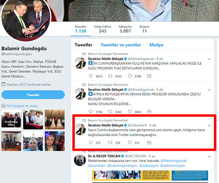The image size is (219, 183).
Task: Open the Dr A.RECEP TEKCAN name link
Action: tap(104, 156)
